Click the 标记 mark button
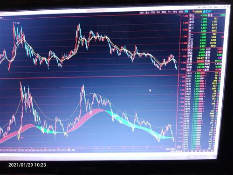The image size is (233, 175). tap(175, 12)
